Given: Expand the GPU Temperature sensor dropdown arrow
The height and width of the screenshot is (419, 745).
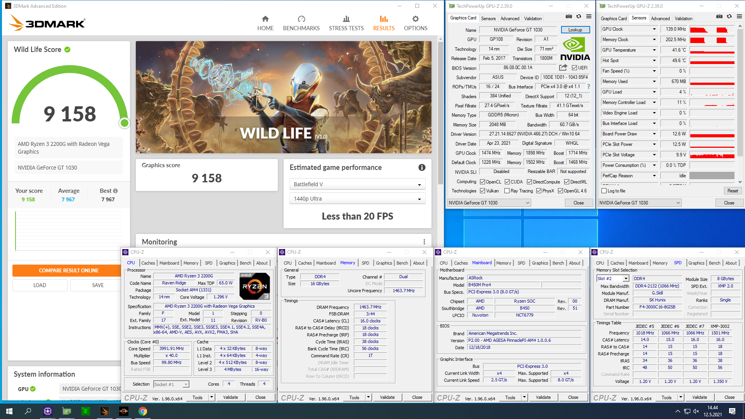Looking at the screenshot, I should (654, 50).
